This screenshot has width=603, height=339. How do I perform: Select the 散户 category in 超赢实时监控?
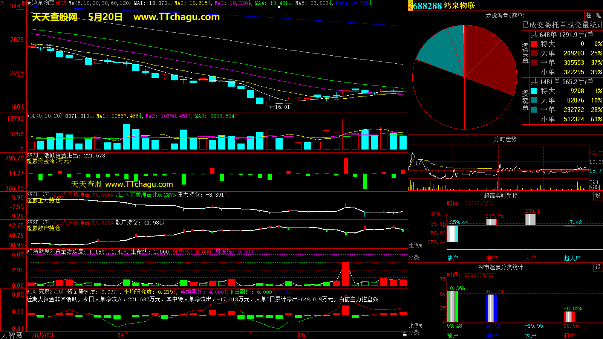tap(453, 258)
